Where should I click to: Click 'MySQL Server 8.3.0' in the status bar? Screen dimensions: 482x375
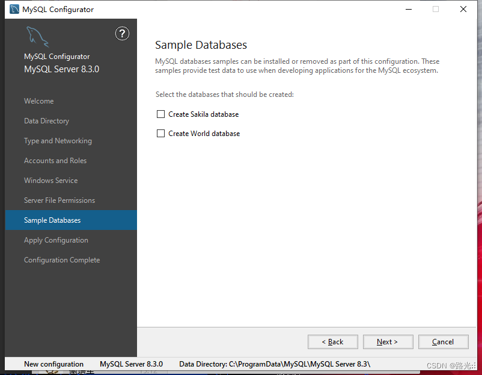pyautogui.click(x=131, y=364)
